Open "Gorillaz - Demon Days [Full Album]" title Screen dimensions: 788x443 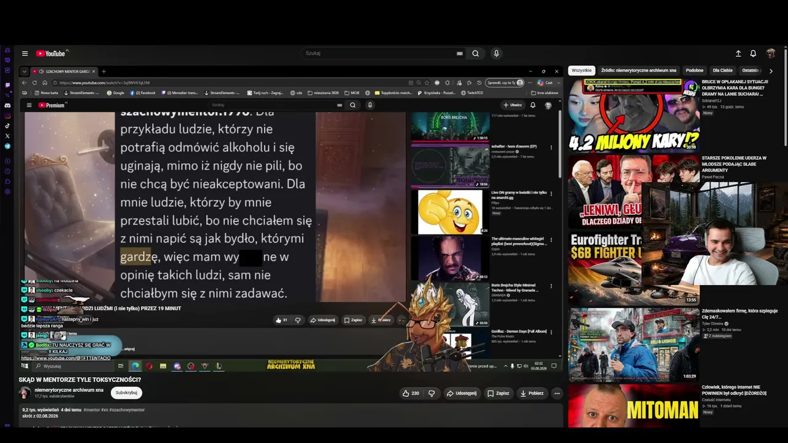pos(519,331)
